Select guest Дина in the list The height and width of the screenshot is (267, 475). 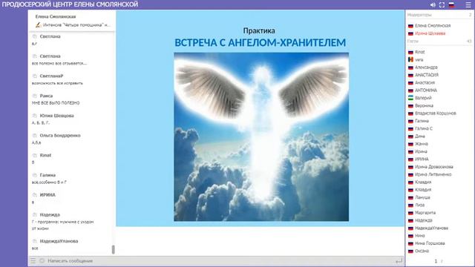tap(419, 136)
